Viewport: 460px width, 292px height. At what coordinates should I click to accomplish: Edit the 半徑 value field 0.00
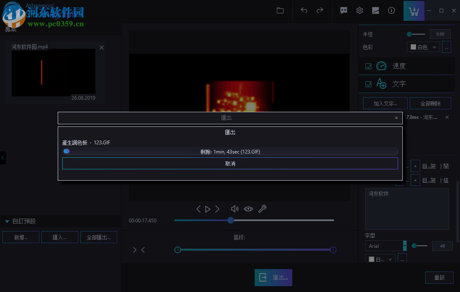pyautogui.click(x=440, y=34)
